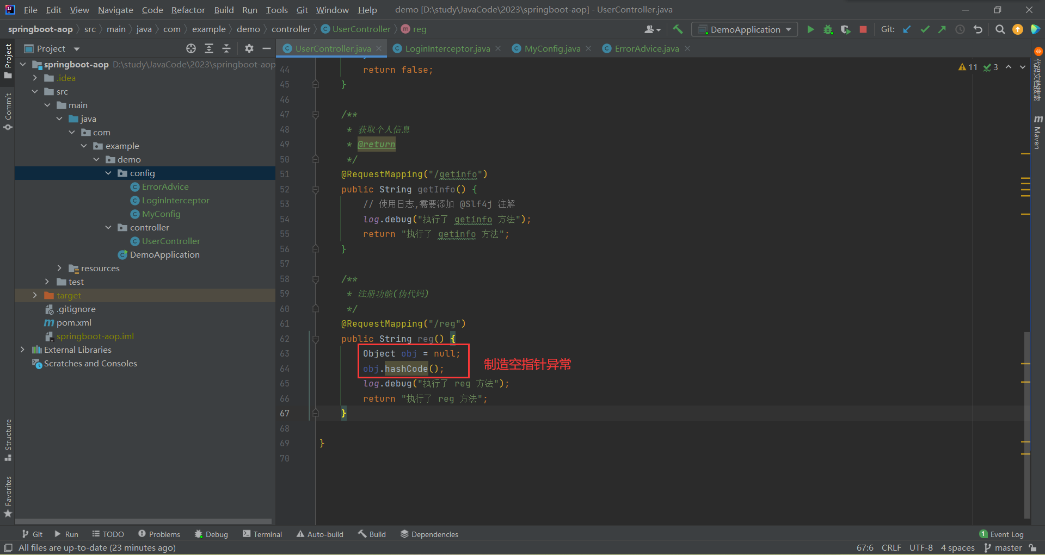
Task: Switch to ErrorAdvice.java tab
Action: [647, 48]
